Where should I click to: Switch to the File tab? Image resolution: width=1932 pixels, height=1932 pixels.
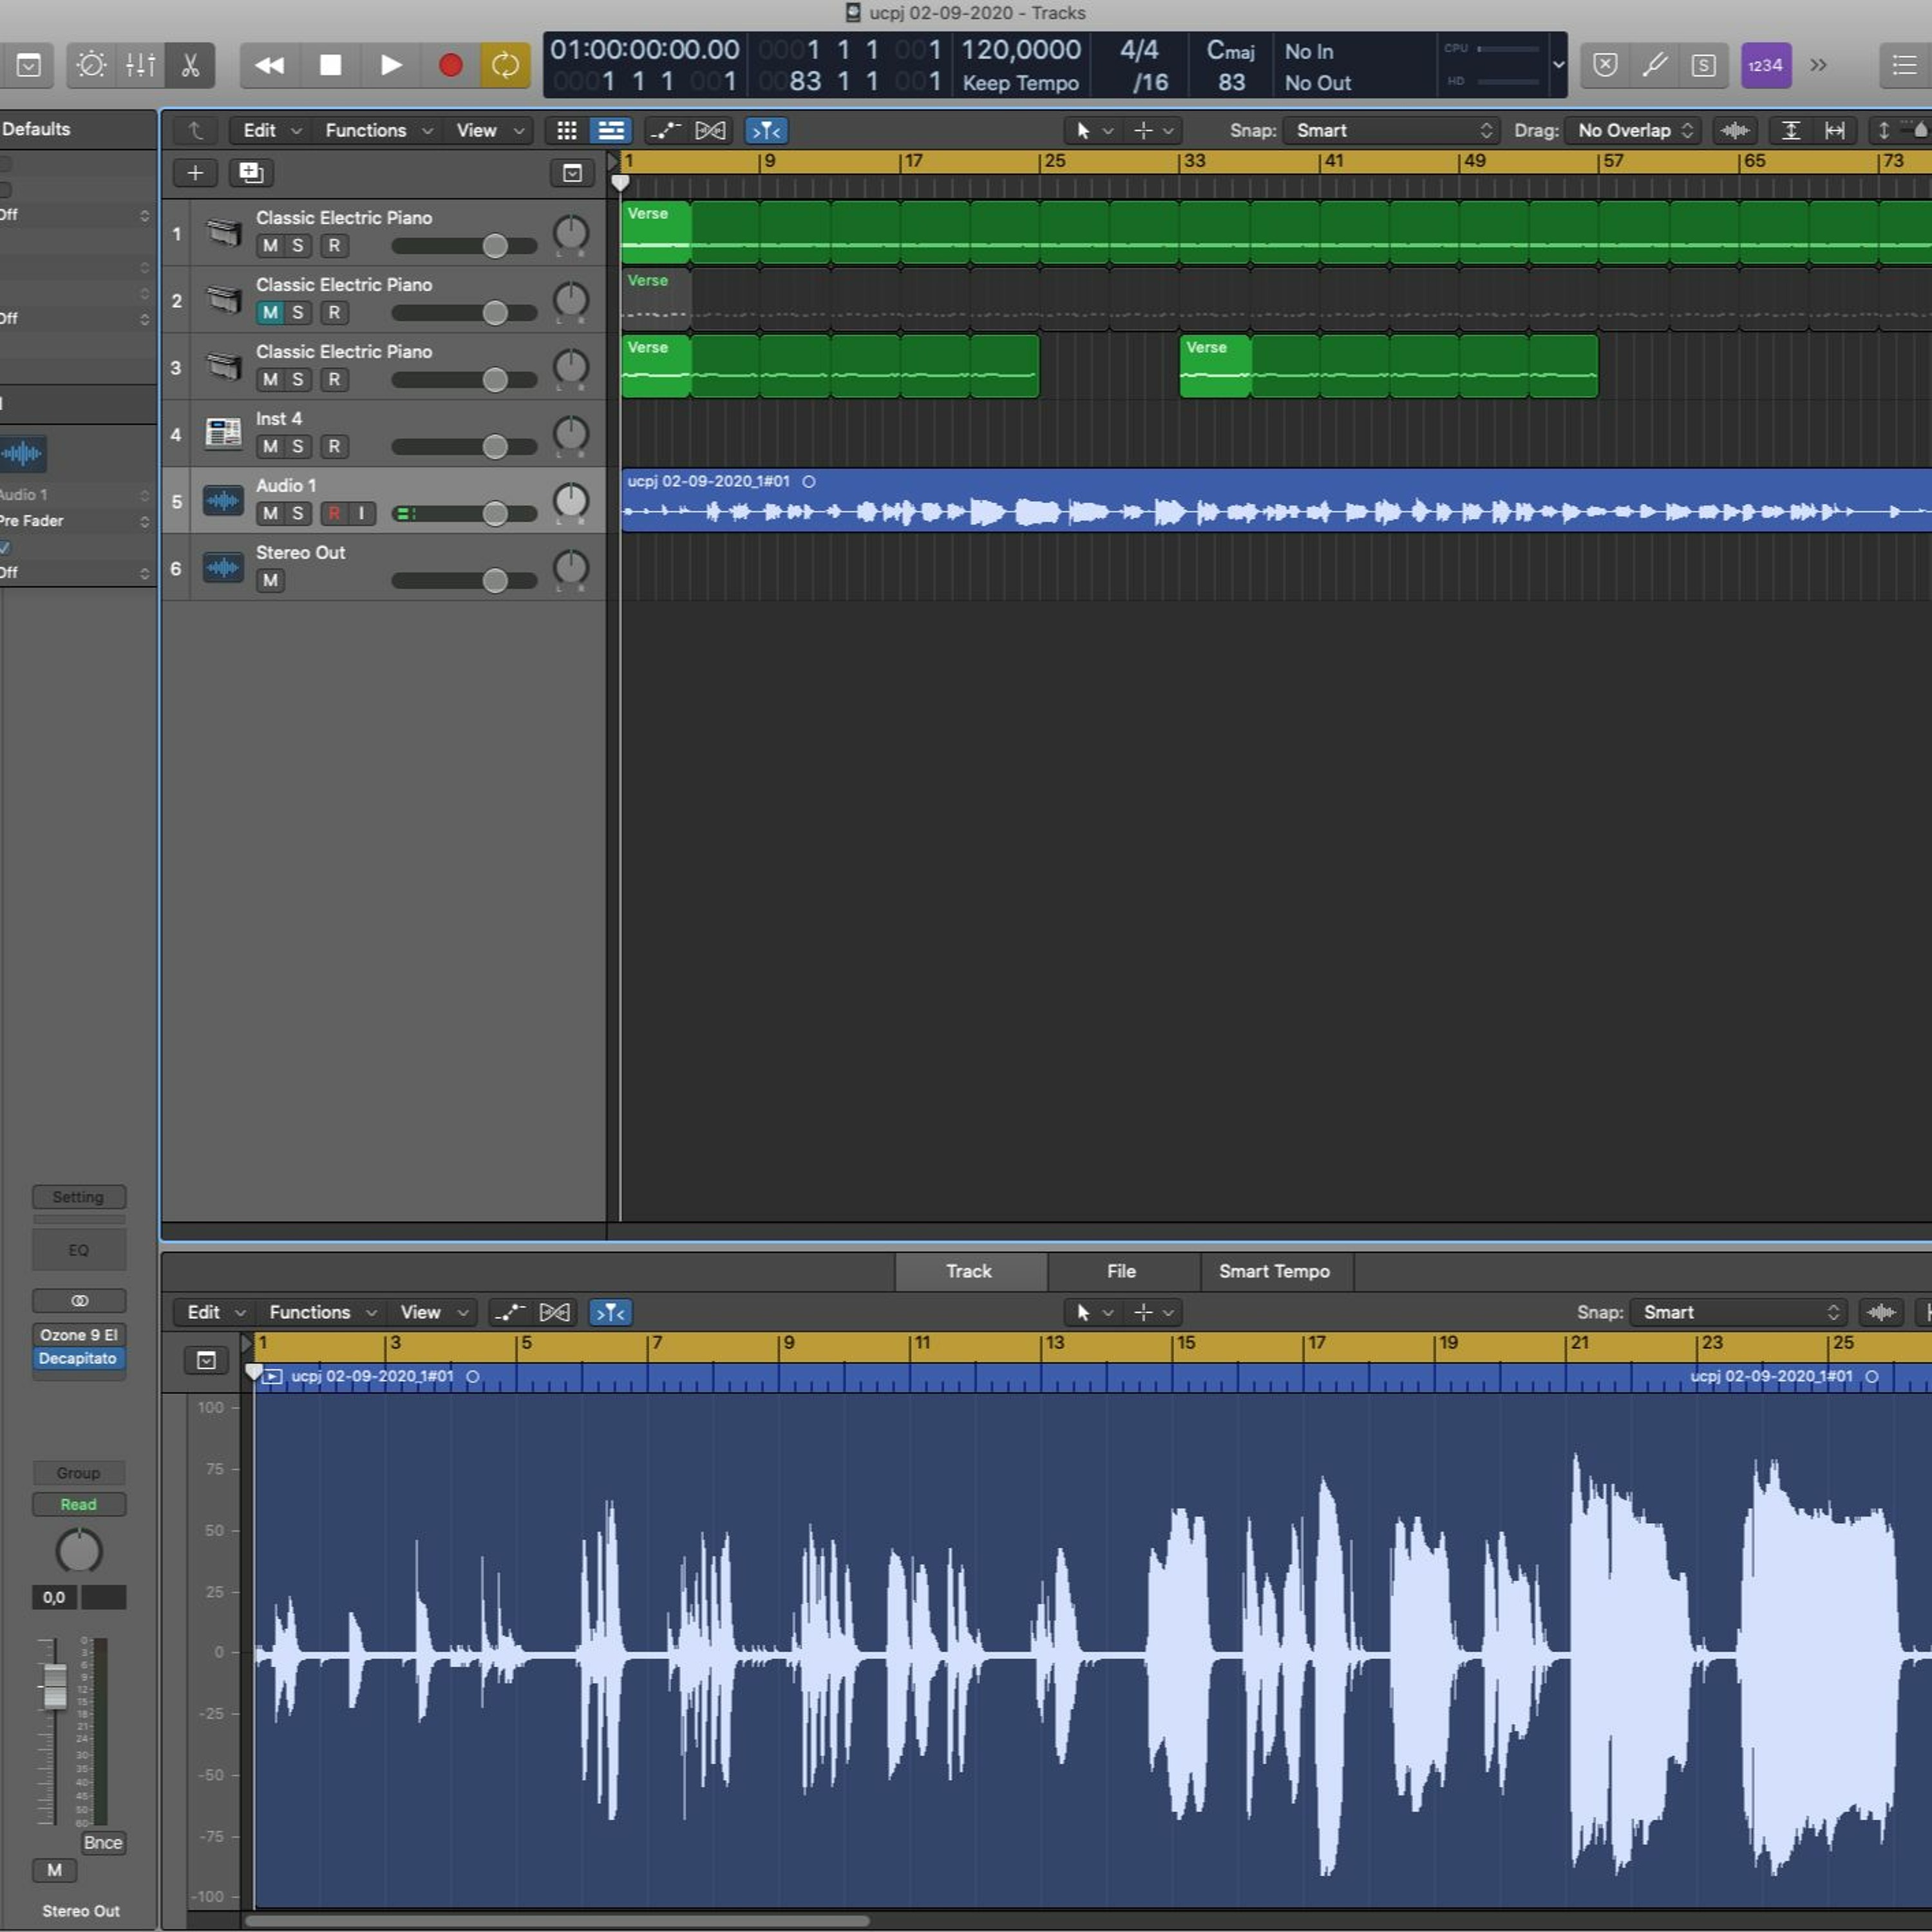pos(1121,1271)
